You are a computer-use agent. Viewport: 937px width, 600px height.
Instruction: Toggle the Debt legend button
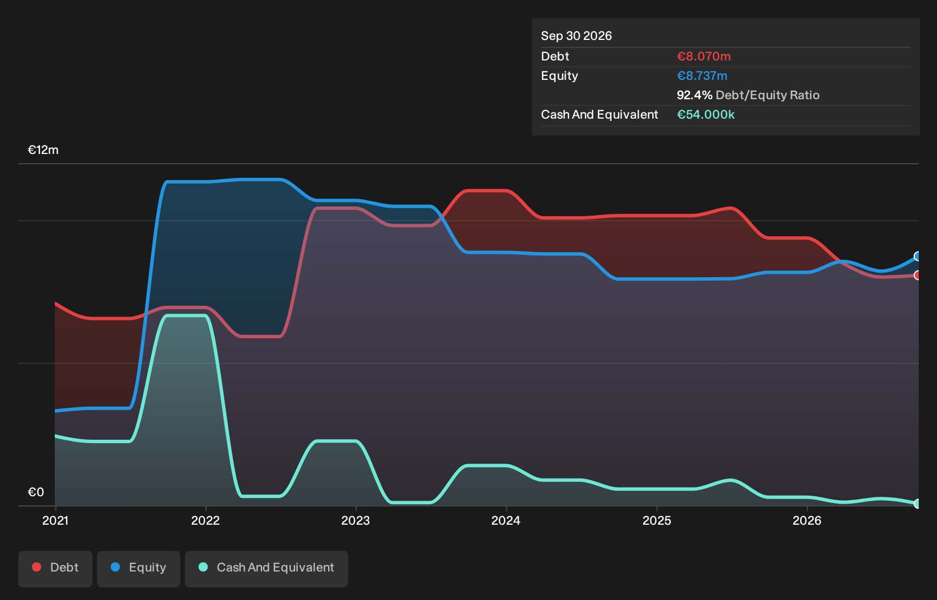pos(55,569)
